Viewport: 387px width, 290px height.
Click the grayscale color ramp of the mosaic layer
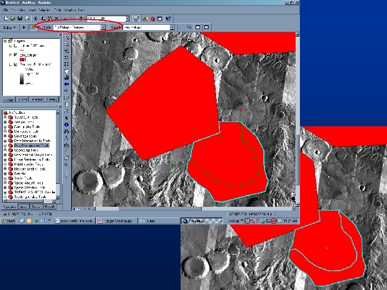tap(21, 78)
